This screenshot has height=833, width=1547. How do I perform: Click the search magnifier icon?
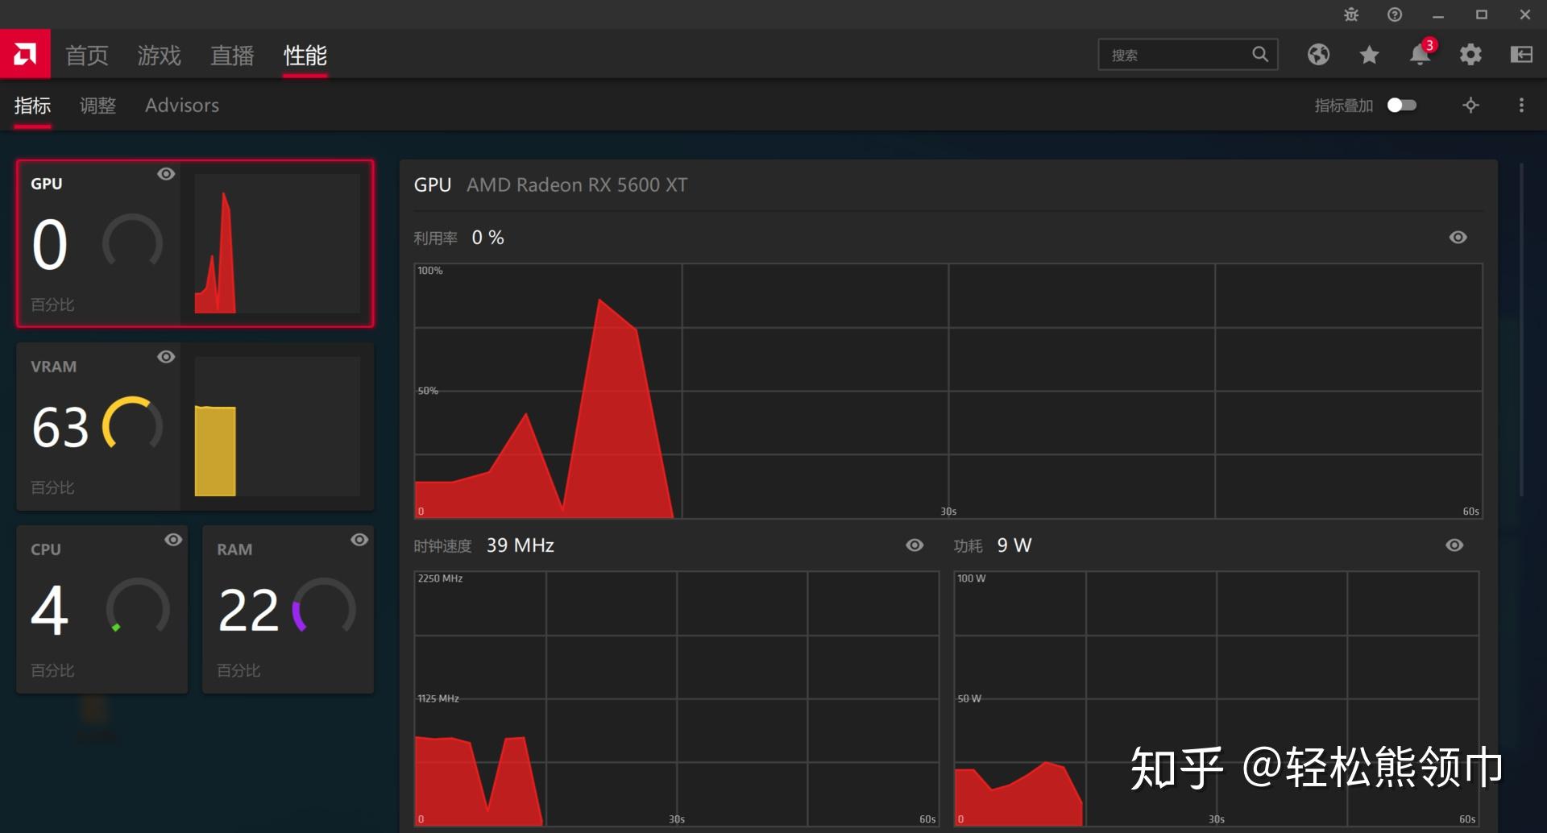(x=1260, y=54)
